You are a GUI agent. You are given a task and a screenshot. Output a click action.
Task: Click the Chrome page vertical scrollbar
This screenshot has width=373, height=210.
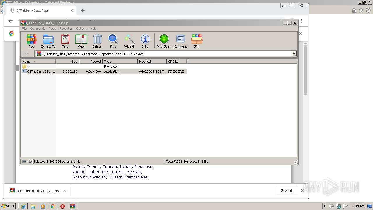point(305,70)
